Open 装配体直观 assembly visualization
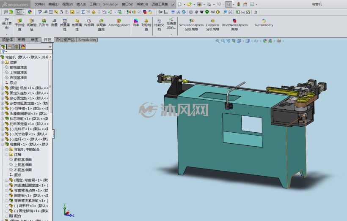 (x=101, y=25)
